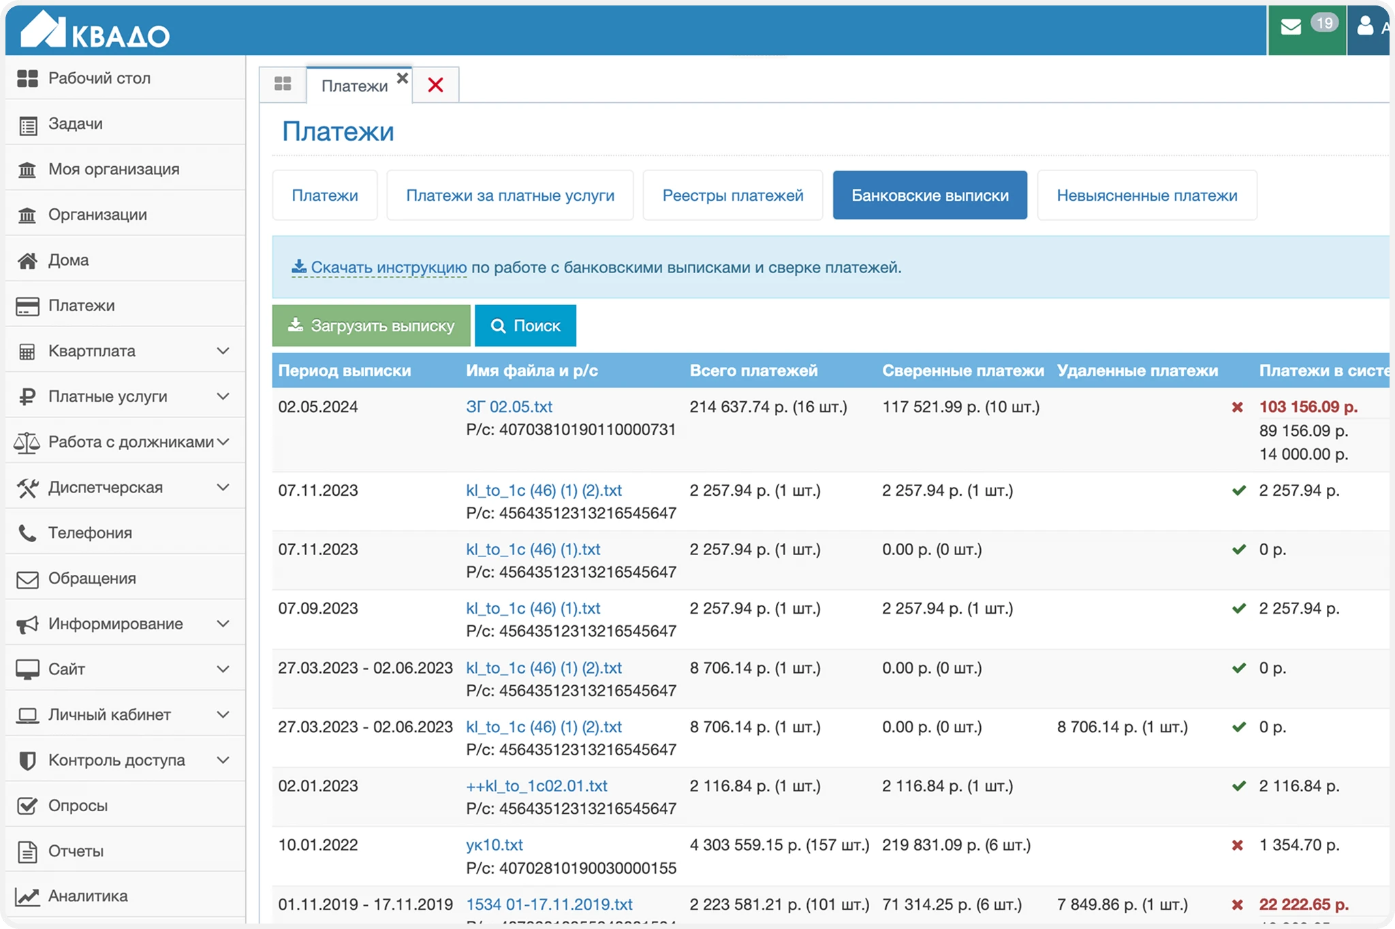Open the ЗГ 02.05.txt statement link
1395x929 pixels.
(509, 407)
